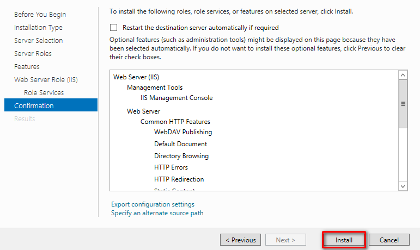Click the Cancel button

(x=389, y=240)
